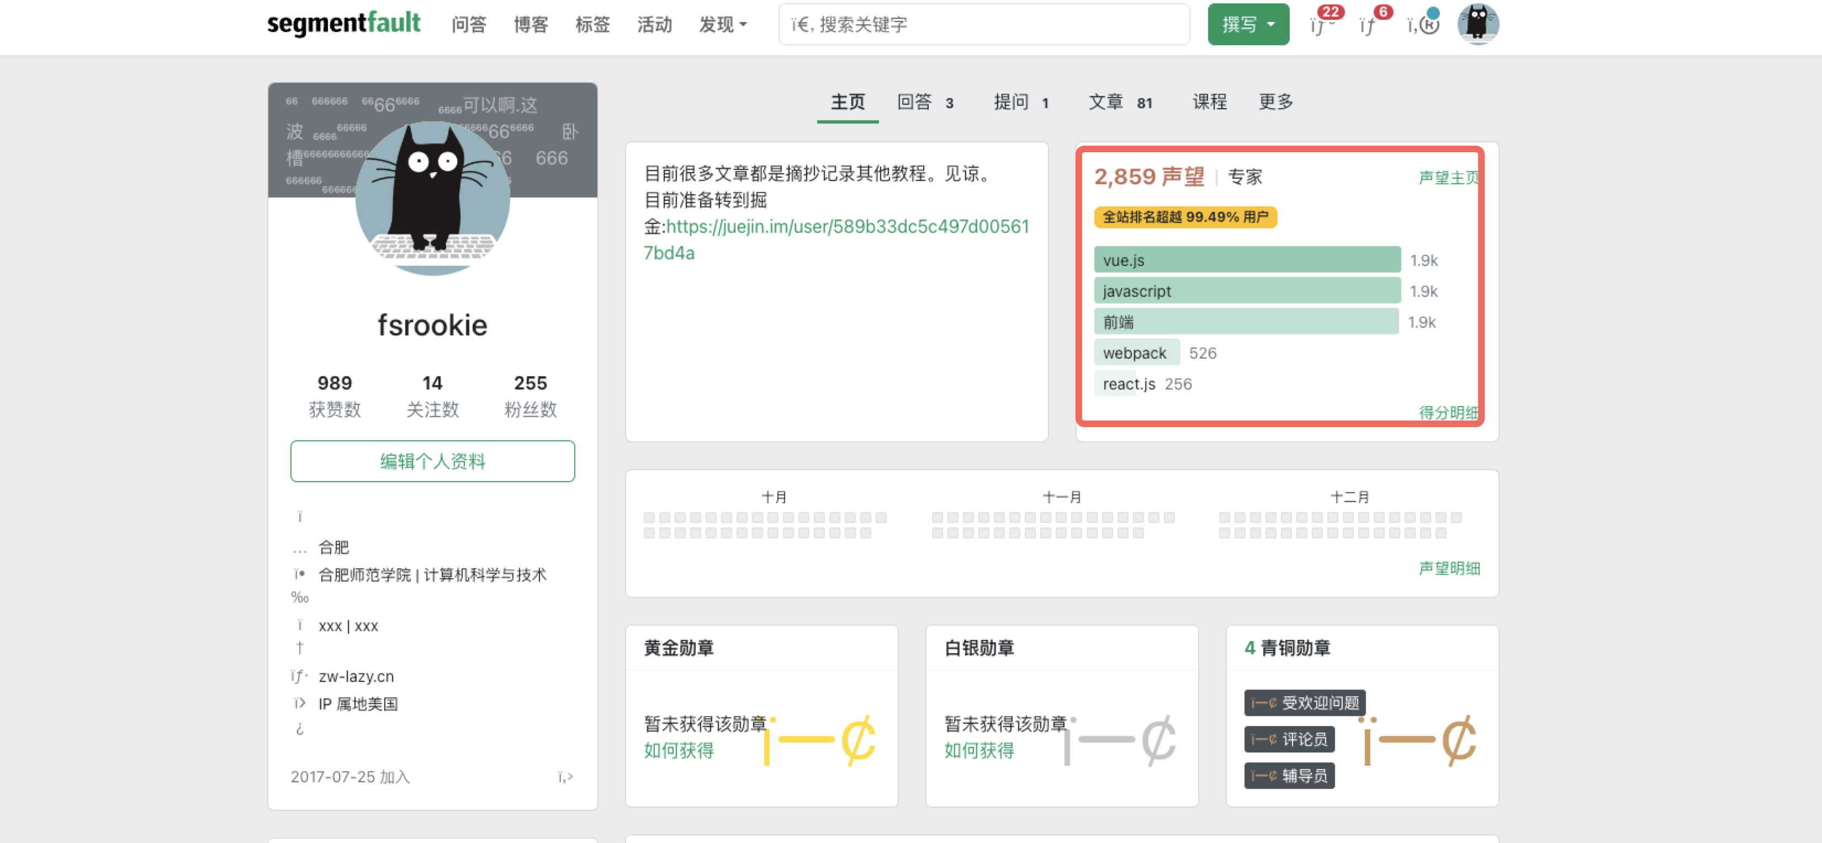Click the webpack tag

[1136, 353]
